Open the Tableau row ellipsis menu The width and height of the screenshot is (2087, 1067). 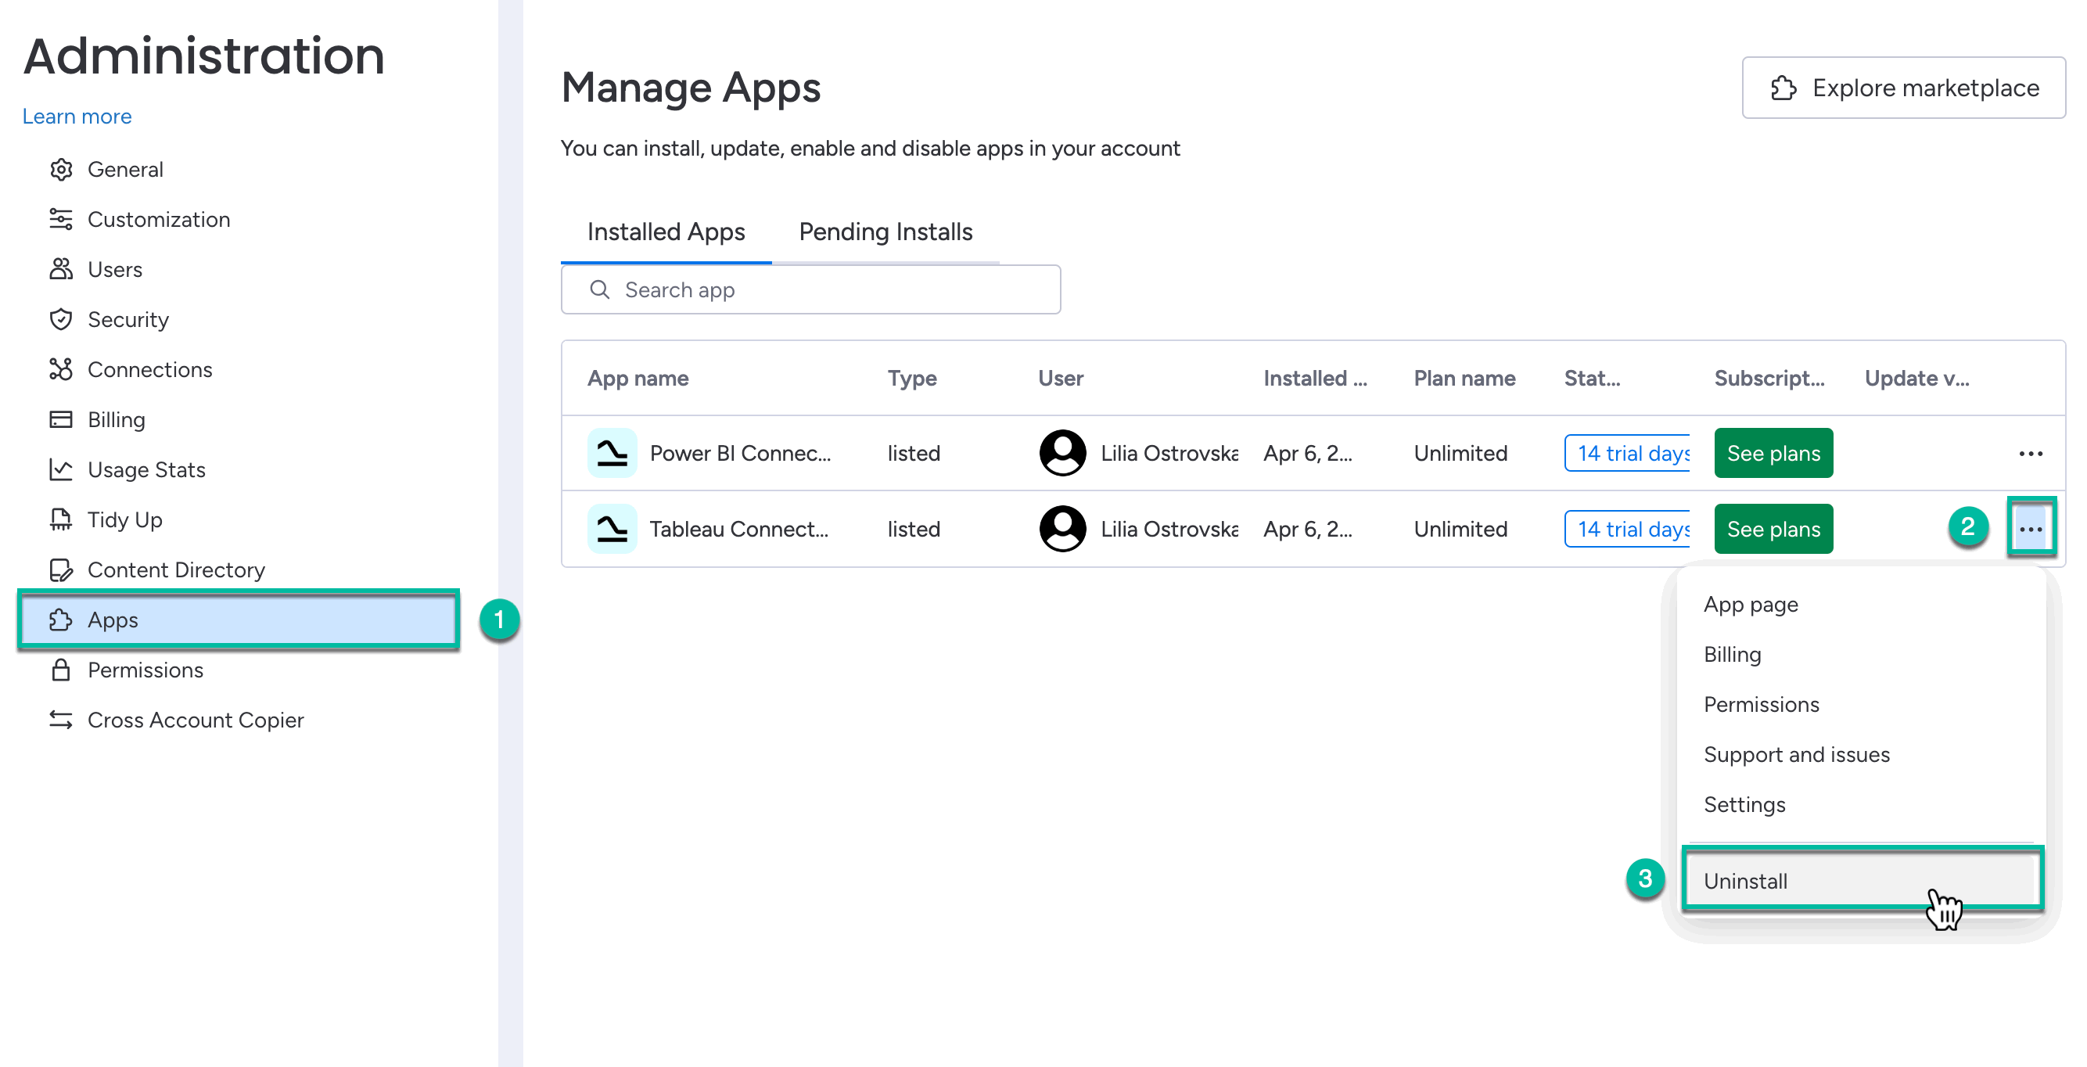point(2032,528)
